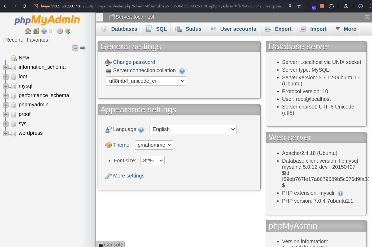Switch to Recent tables list
The image size is (372, 247).
[x=14, y=40]
